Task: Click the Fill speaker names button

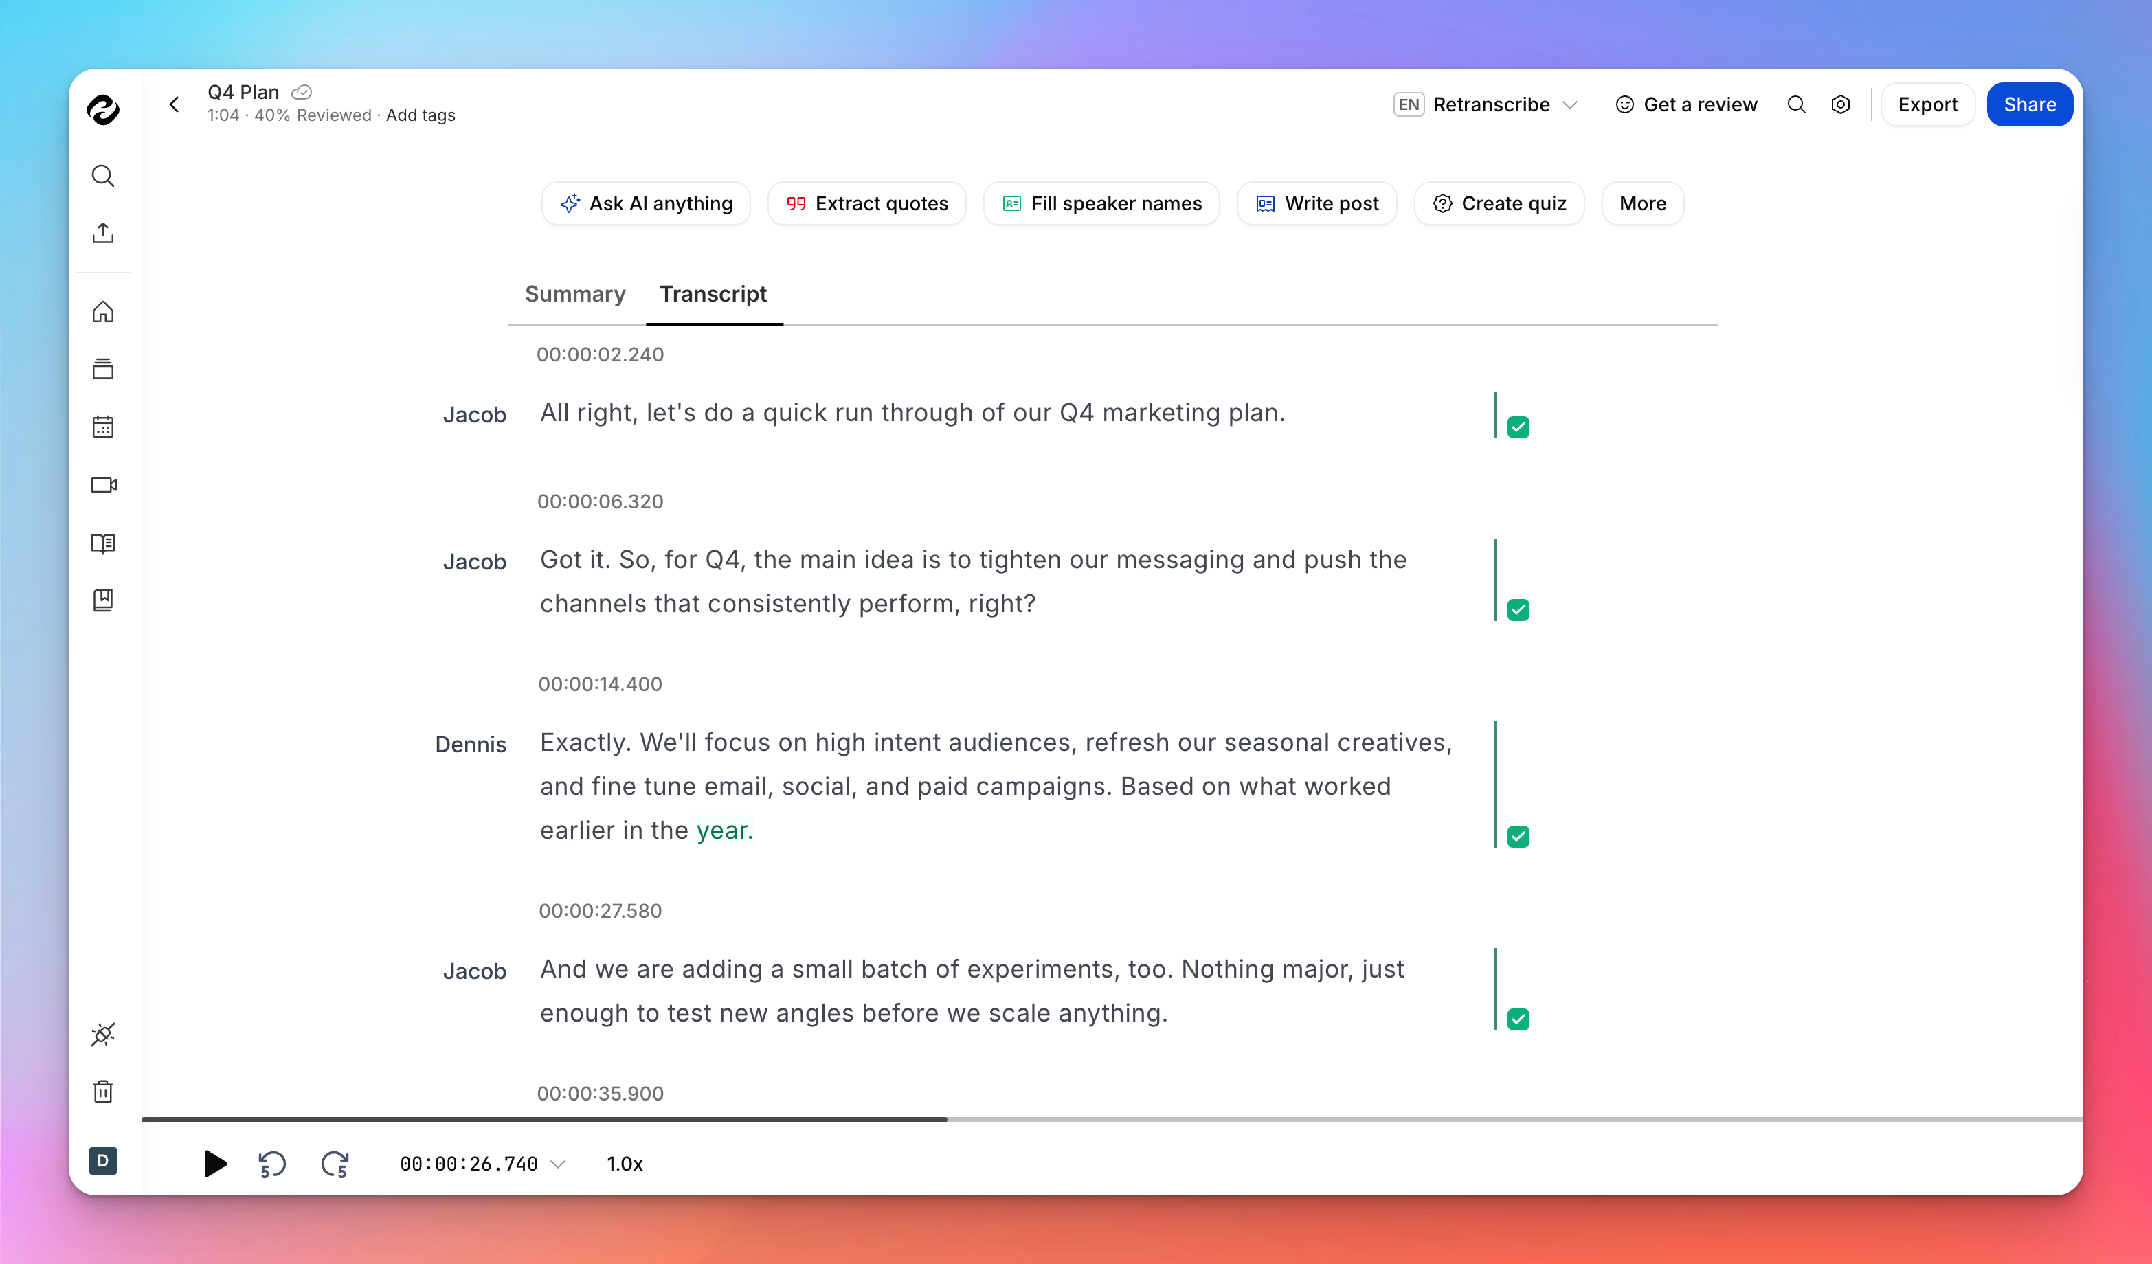Action: (x=1101, y=203)
